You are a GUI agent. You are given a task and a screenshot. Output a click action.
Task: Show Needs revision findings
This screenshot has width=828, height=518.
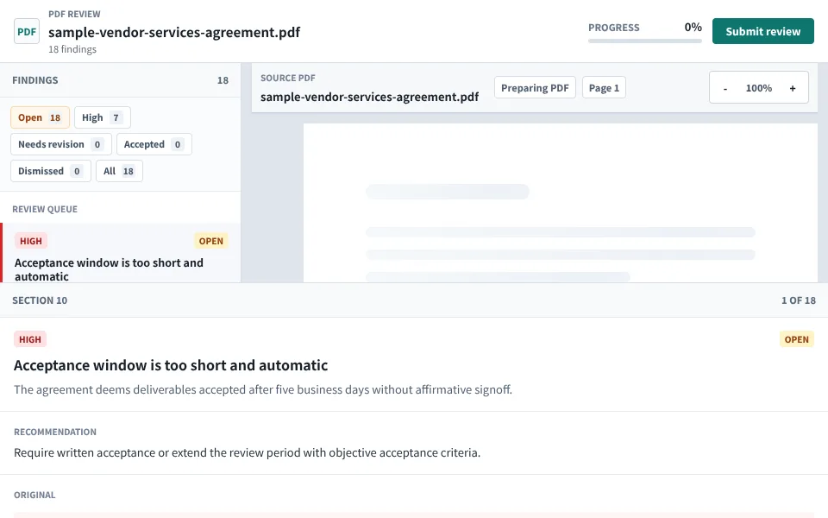60,144
